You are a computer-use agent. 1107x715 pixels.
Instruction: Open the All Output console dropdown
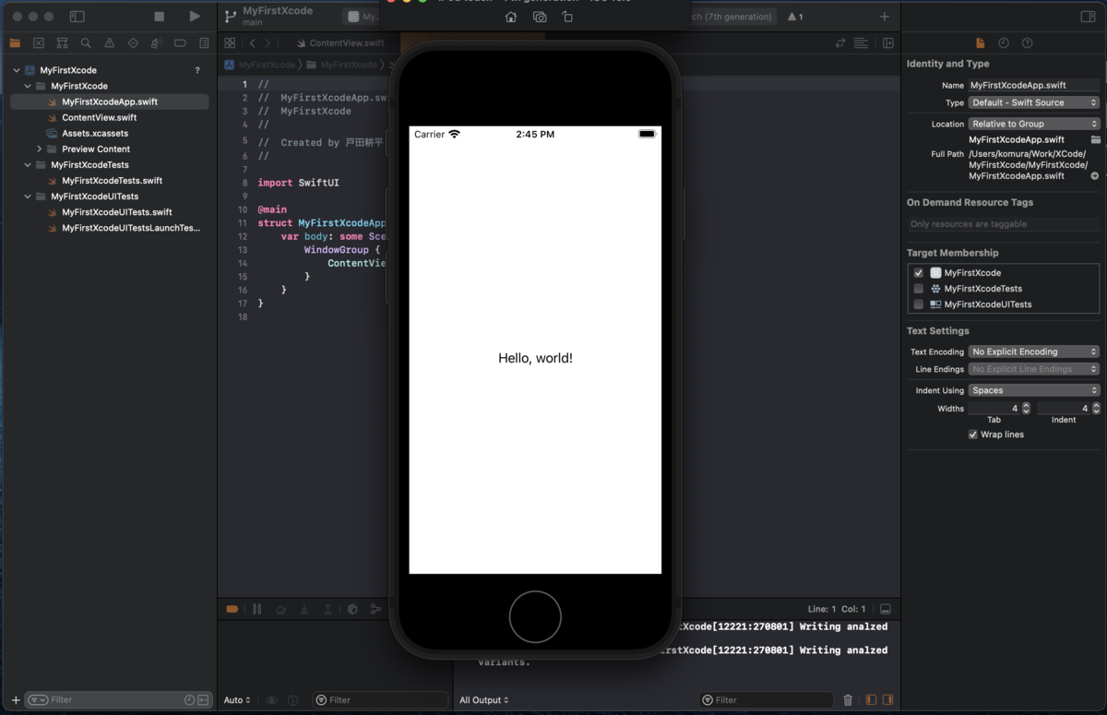click(x=484, y=700)
